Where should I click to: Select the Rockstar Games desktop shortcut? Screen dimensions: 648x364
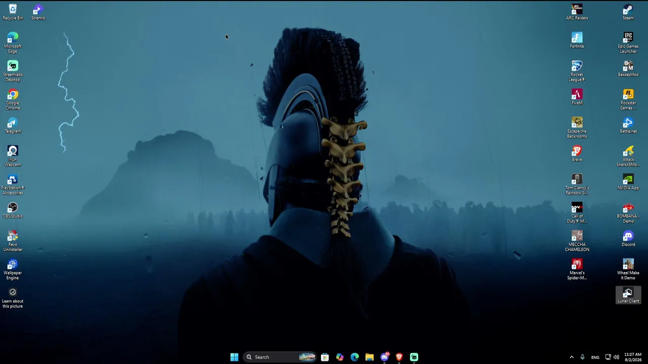(628, 100)
